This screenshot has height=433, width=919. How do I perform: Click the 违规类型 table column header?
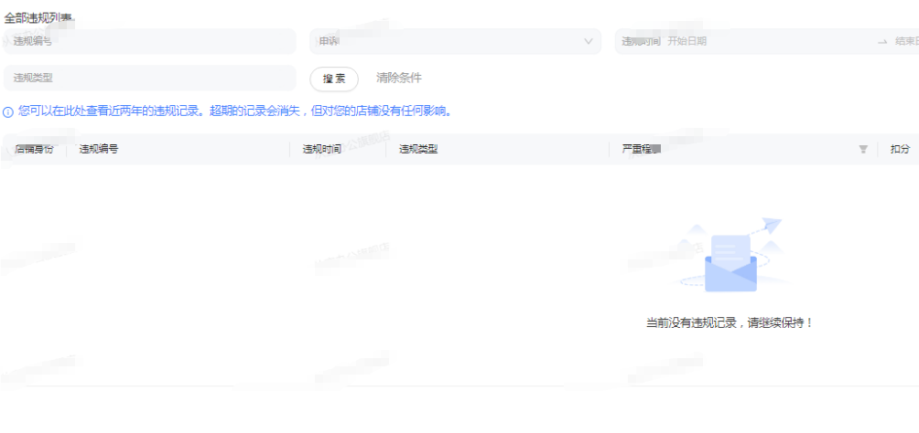coord(418,149)
